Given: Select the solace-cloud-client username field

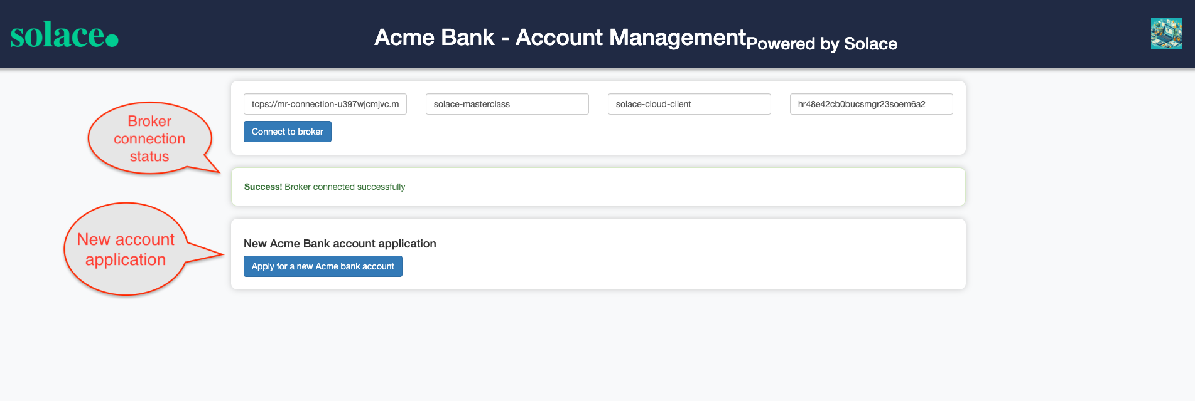Looking at the screenshot, I should (689, 104).
